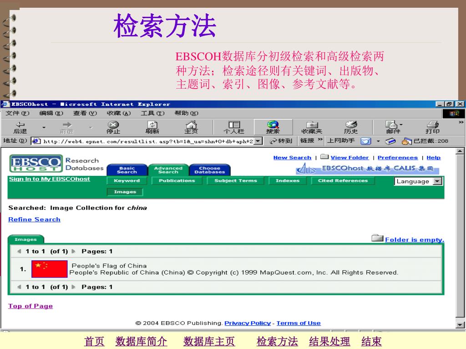Click the 检索方法 slide navigation link
The width and height of the screenshot is (466, 349).
[277, 341]
